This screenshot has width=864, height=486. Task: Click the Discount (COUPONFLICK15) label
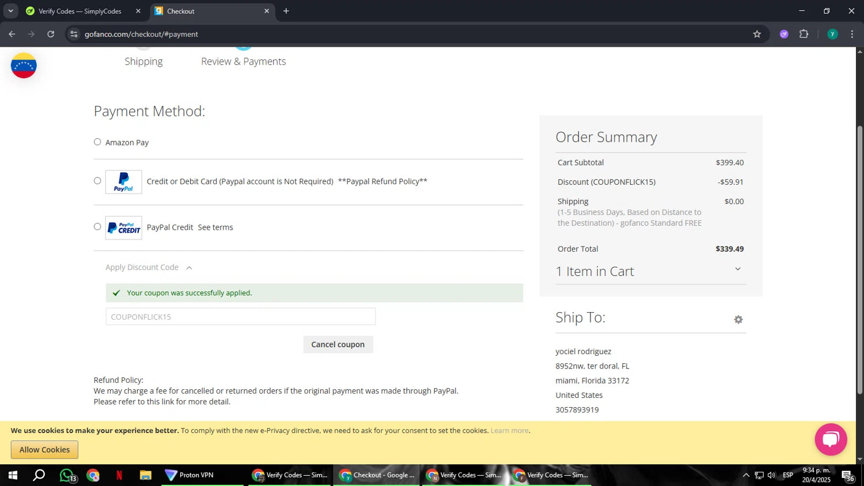[607, 182]
